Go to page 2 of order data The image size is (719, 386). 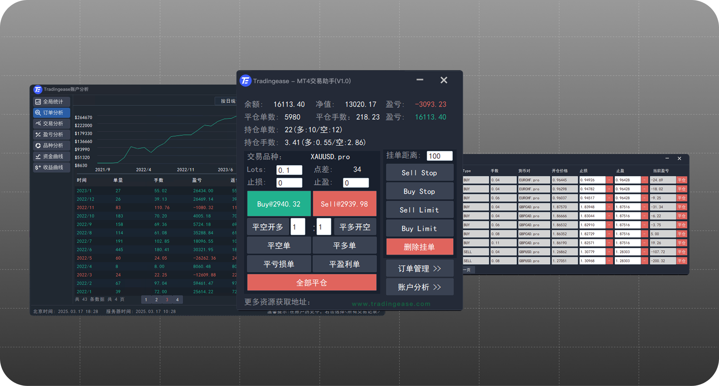click(156, 300)
